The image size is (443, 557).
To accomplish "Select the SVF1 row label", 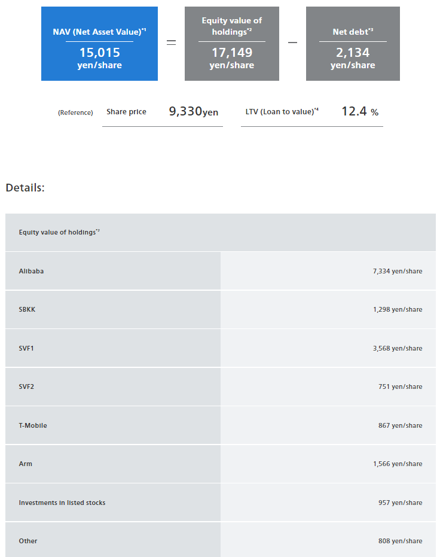I will point(26,348).
